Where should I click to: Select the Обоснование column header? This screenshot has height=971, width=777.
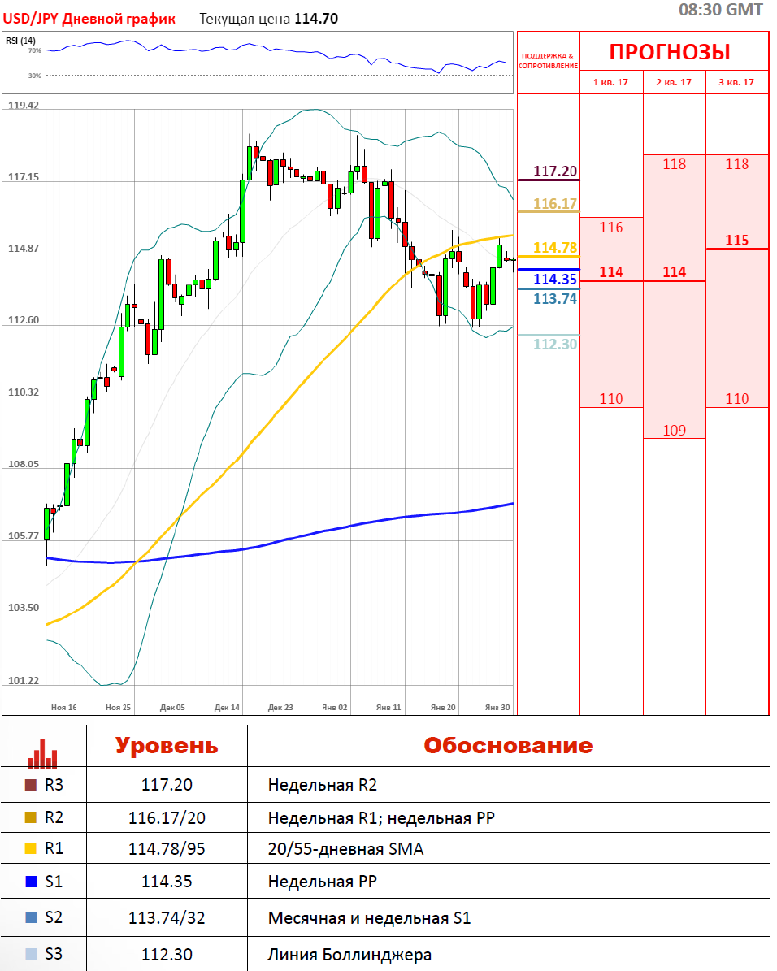pos(508,746)
